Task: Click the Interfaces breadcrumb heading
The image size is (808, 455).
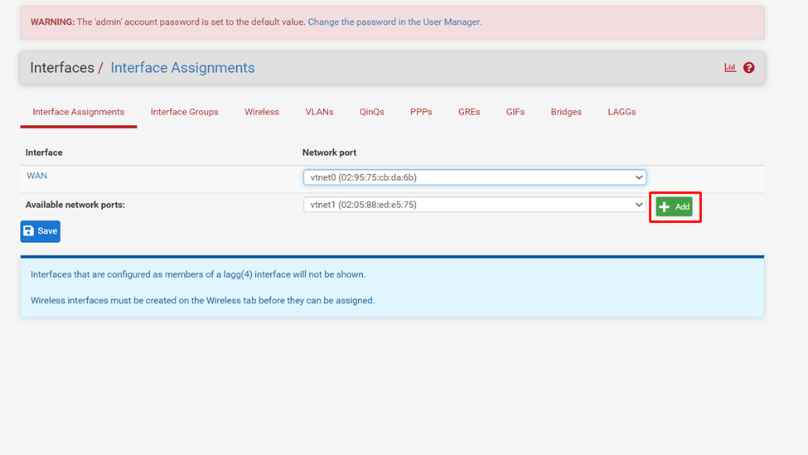Action: click(62, 68)
